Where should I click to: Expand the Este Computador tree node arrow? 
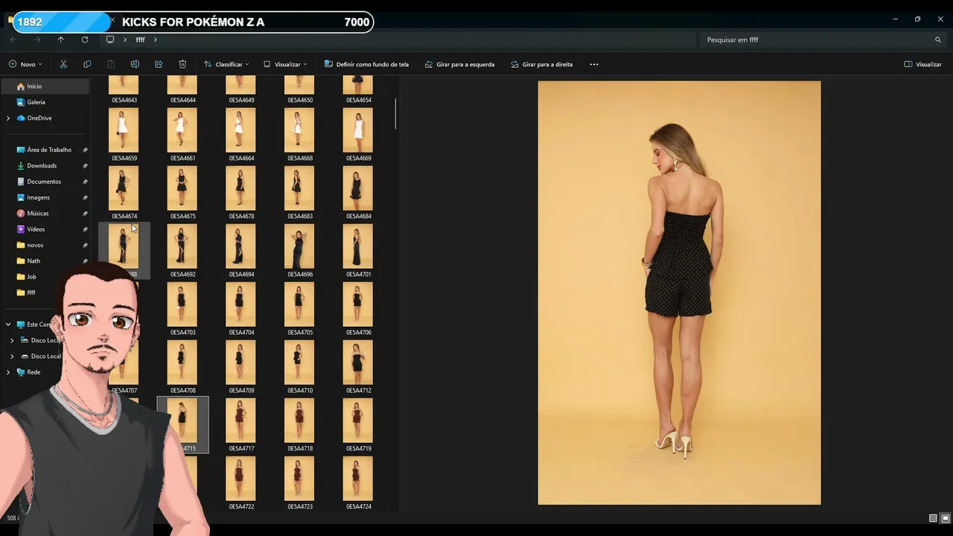8,325
